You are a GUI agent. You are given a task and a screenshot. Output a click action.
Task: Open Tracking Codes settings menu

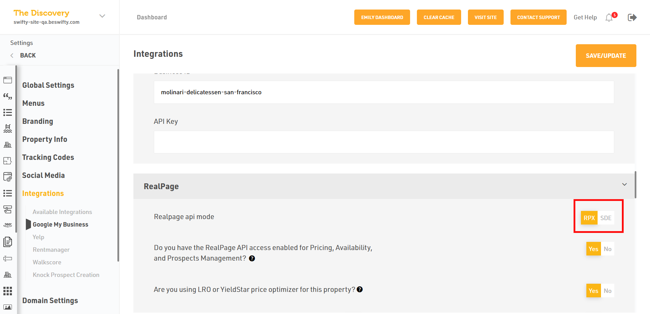coord(48,157)
